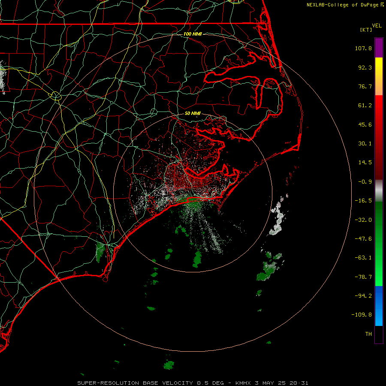Click the -63.1 scale value
Screen dimensions: 386x386
(363, 258)
